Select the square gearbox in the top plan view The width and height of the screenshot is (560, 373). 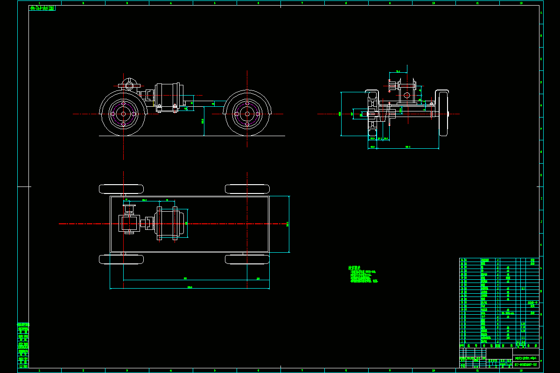click(x=129, y=224)
